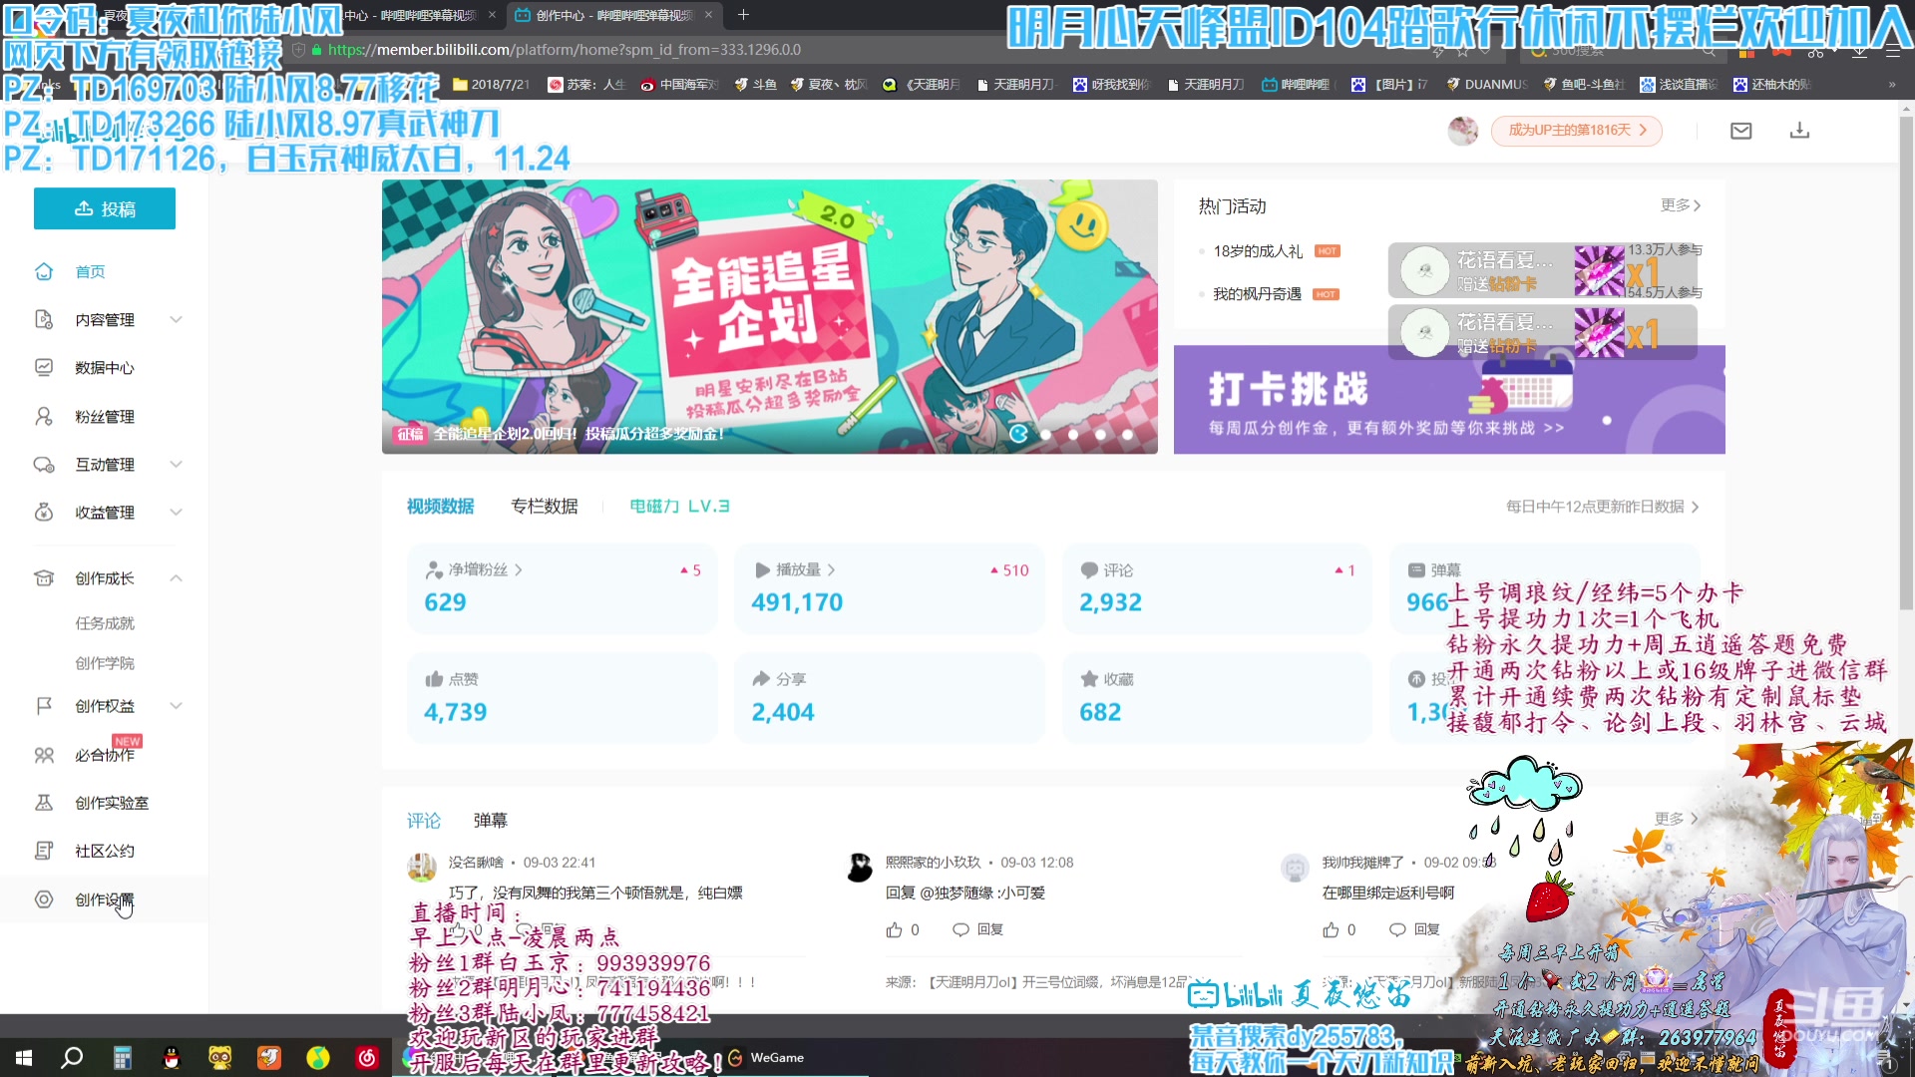Viewport: 1915px width, 1077px height.
Task: Click like icon on 熙熙家的小玖玖 comment
Action: pos(894,929)
